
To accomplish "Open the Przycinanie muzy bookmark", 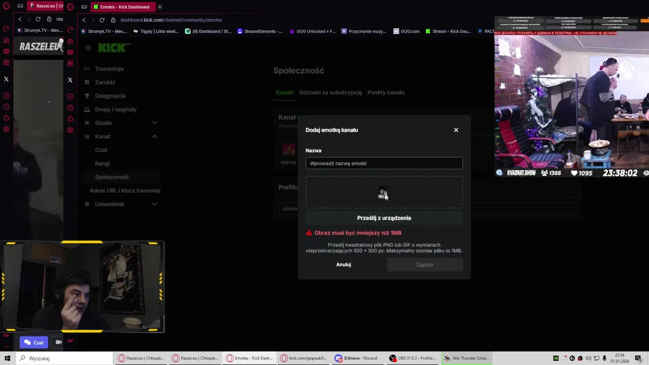I will click(364, 31).
